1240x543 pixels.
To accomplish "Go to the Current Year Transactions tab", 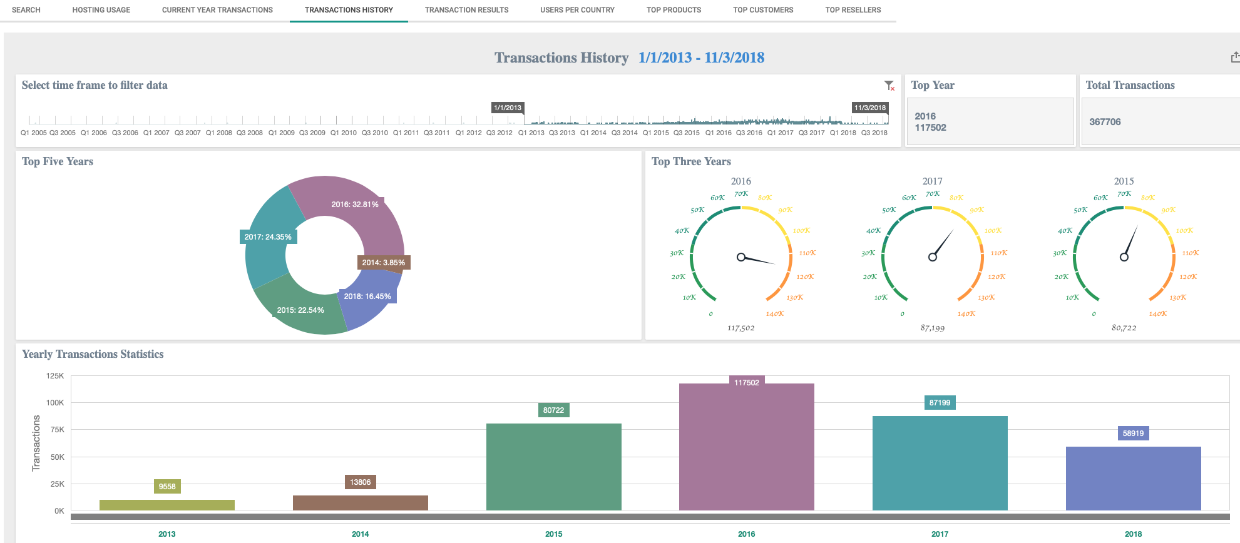I will coord(217,10).
